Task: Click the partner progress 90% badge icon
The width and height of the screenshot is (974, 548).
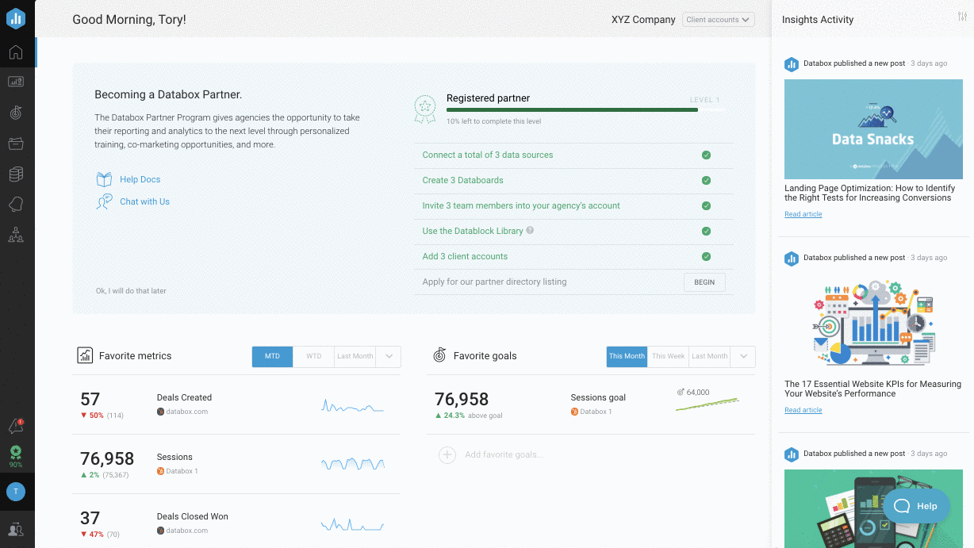Action: tap(16, 456)
